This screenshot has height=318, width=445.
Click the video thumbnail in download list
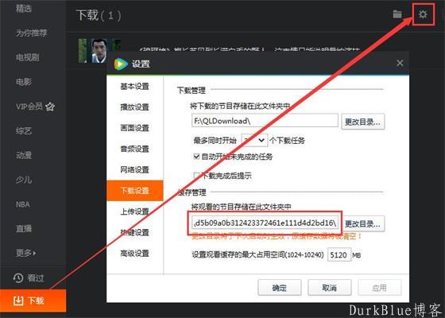(99, 51)
